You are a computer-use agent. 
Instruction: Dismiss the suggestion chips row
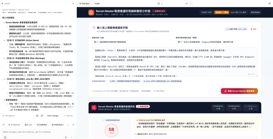(73, 125)
